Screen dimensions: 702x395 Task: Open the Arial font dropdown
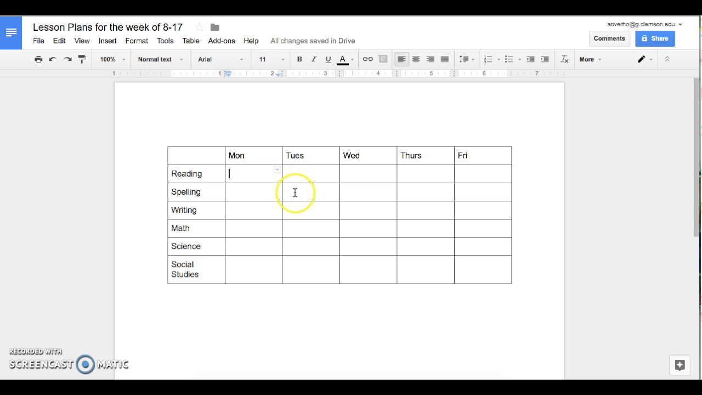coord(220,59)
